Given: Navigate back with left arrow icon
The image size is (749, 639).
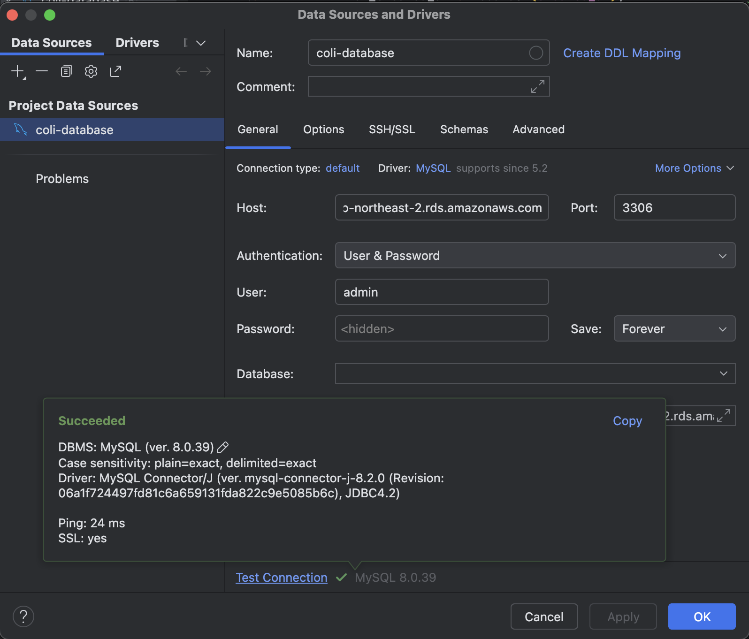Looking at the screenshot, I should point(181,71).
